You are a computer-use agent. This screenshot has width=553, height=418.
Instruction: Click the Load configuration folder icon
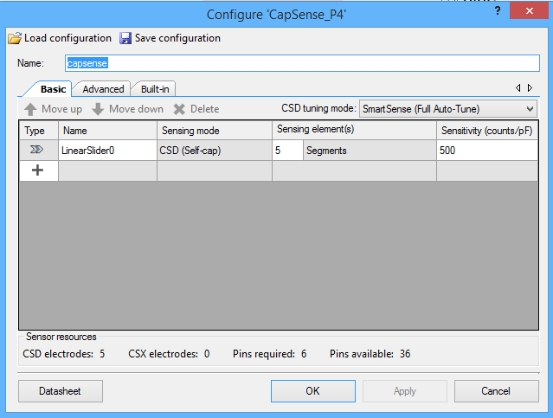click(x=15, y=38)
